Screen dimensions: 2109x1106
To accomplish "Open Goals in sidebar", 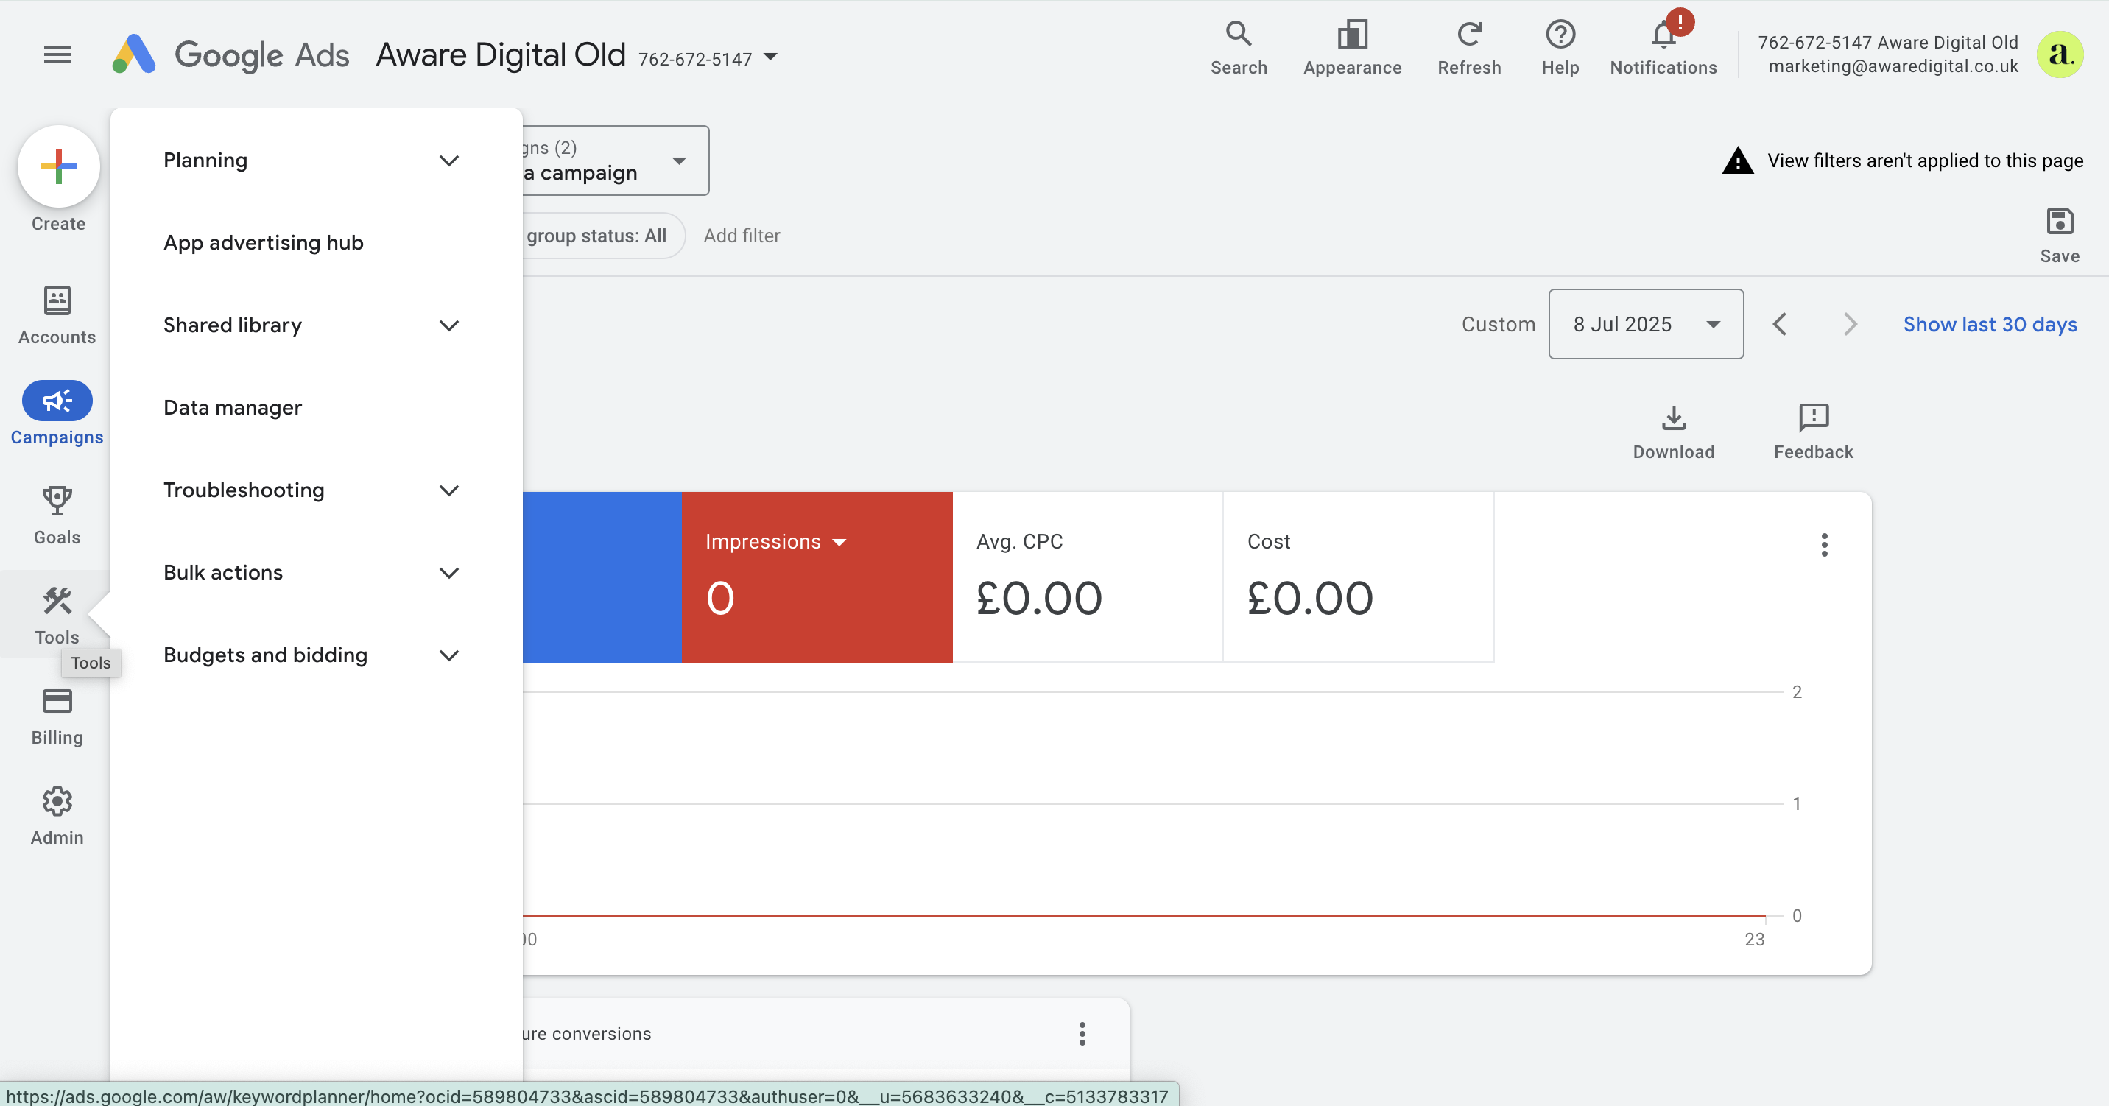I will 57,515.
